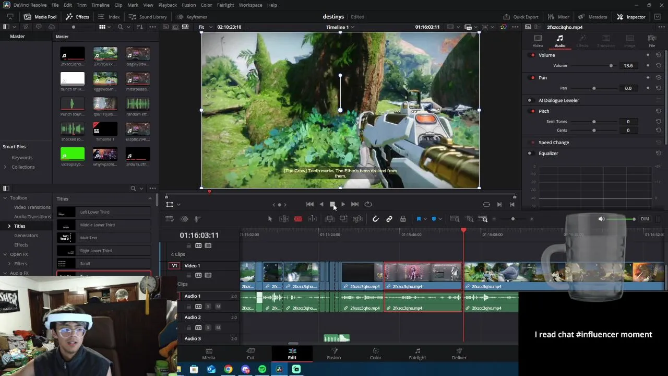The image size is (668, 376).
Task: Toggle the Position Lock padlock
Action: coord(403,219)
